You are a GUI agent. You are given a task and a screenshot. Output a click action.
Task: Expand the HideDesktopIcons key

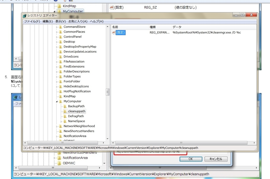(57, 87)
